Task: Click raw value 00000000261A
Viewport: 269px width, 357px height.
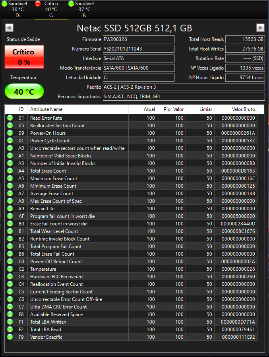Action: pos(238,133)
